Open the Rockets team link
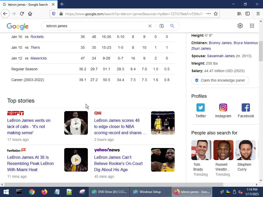 (x=37, y=37)
